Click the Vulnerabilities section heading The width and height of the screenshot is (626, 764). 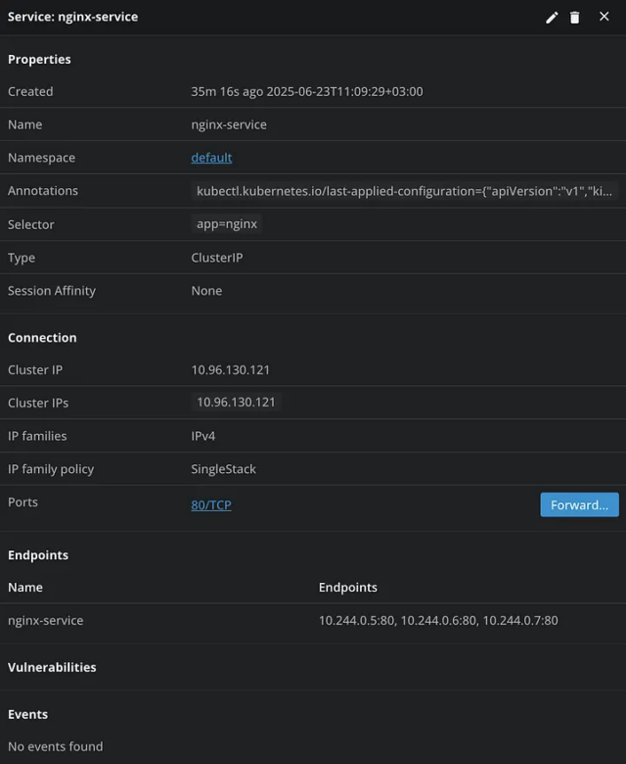point(52,667)
